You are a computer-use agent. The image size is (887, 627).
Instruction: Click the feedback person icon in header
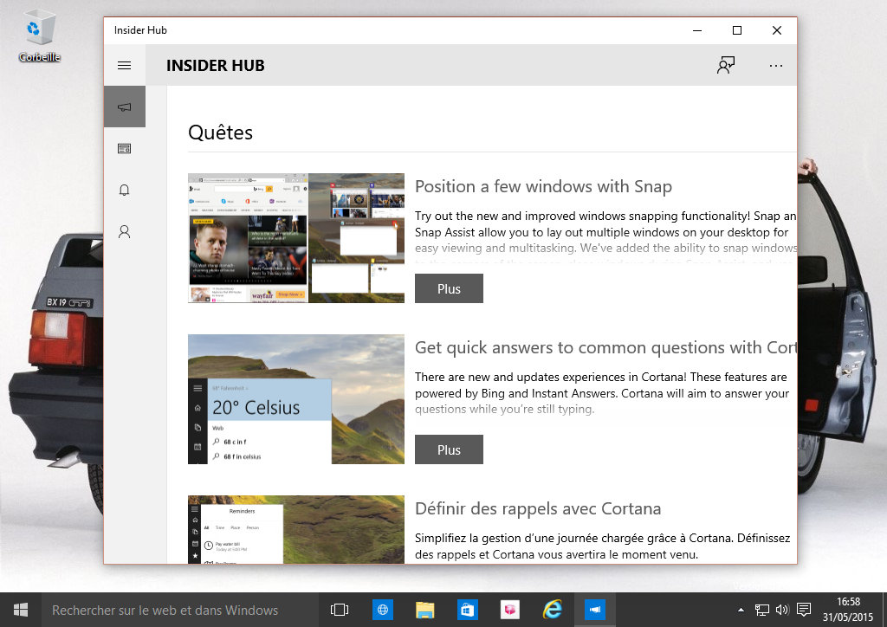pos(726,66)
